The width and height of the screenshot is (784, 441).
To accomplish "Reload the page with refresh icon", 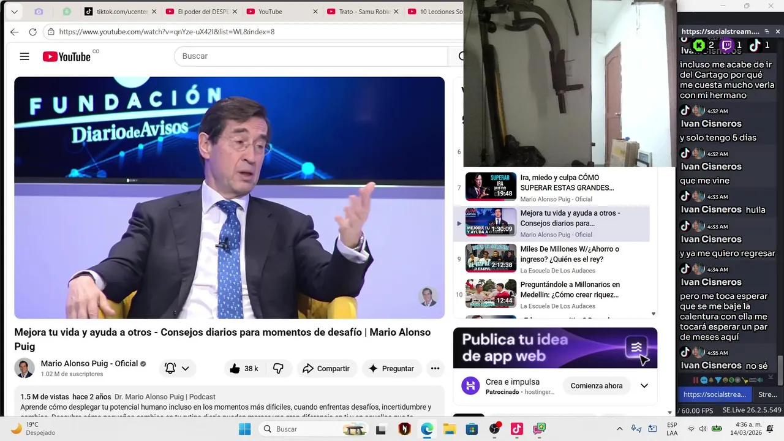I will pyautogui.click(x=33, y=32).
